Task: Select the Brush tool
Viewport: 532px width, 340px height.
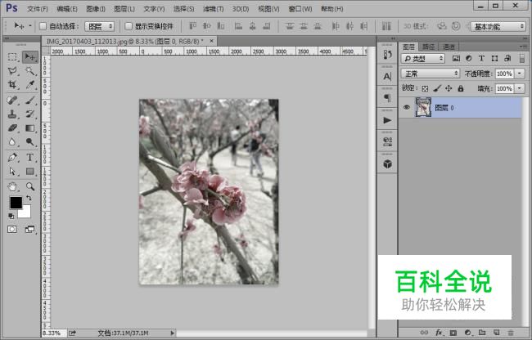Action: pos(29,101)
